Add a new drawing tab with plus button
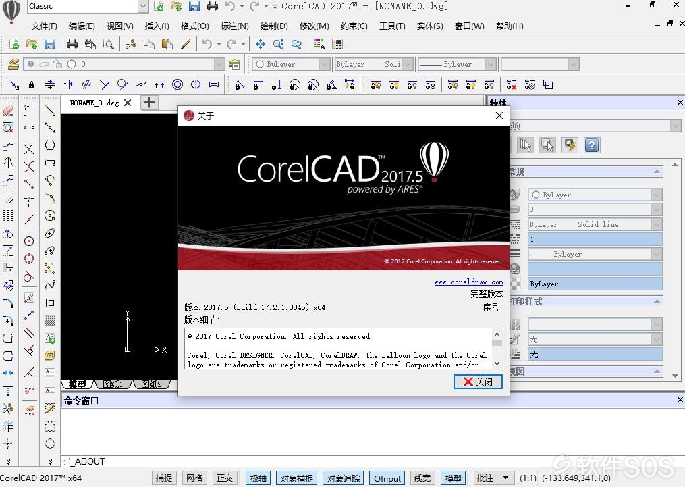 click(x=149, y=103)
